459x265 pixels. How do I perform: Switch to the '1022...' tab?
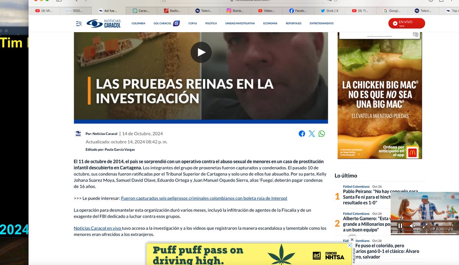coord(76,11)
